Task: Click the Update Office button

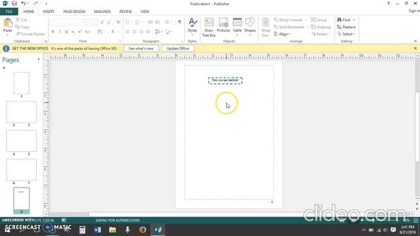Action: tap(178, 49)
